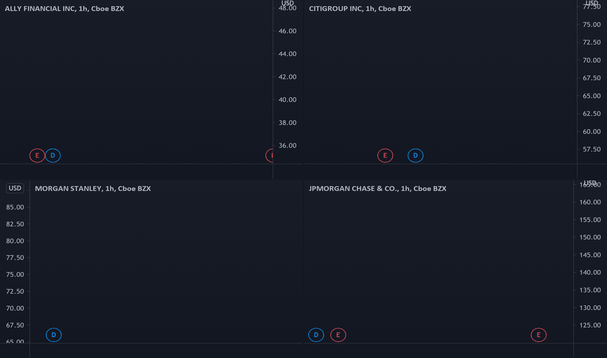Click the dividend marker in Ally Financial chart
This screenshot has width=607, height=358.
click(53, 155)
